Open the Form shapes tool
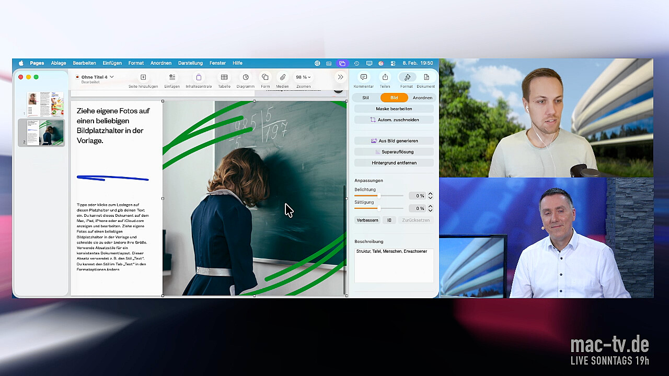 [x=265, y=77]
